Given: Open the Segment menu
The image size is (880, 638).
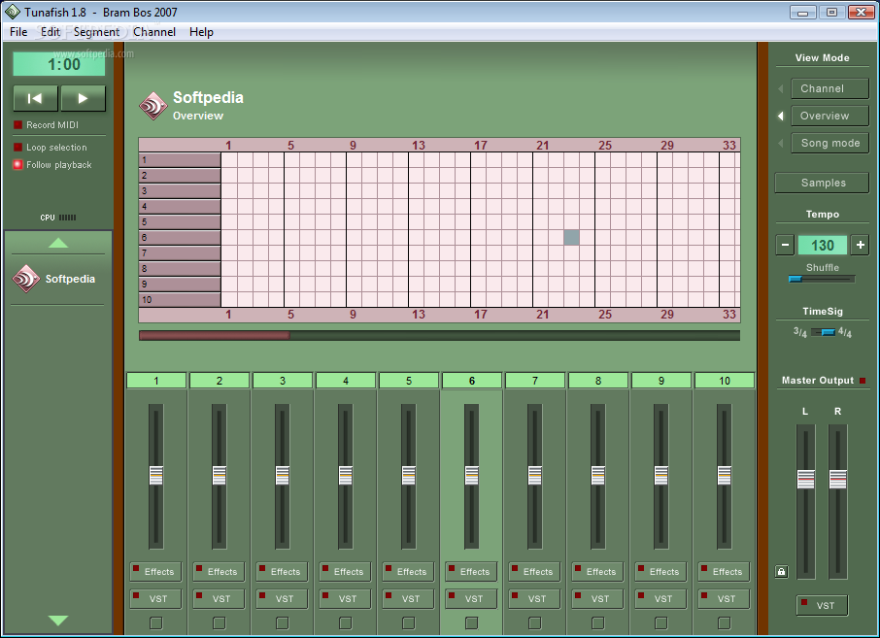Looking at the screenshot, I should pos(96,32).
